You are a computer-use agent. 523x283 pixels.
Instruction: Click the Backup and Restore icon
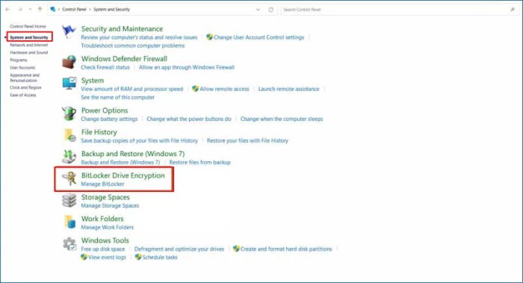coord(69,157)
